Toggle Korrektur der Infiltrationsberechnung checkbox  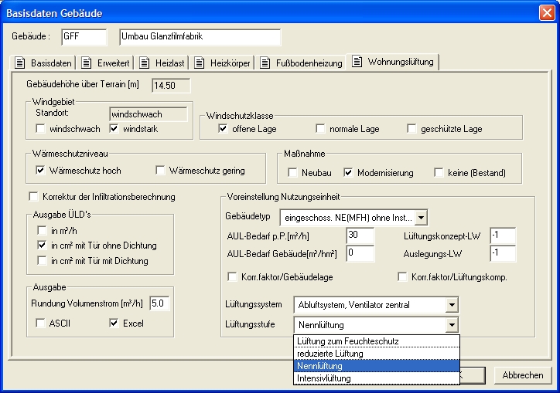[33, 197]
